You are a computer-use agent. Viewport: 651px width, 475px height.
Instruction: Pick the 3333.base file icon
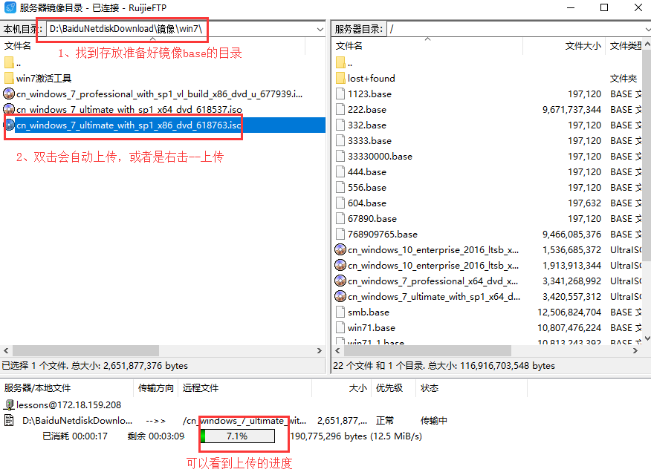(340, 140)
